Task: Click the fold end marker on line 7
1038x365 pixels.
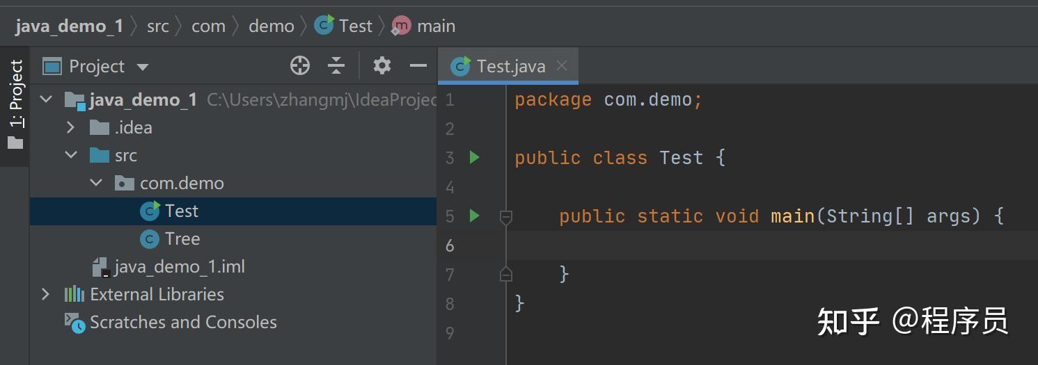Action: (x=506, y=274)
